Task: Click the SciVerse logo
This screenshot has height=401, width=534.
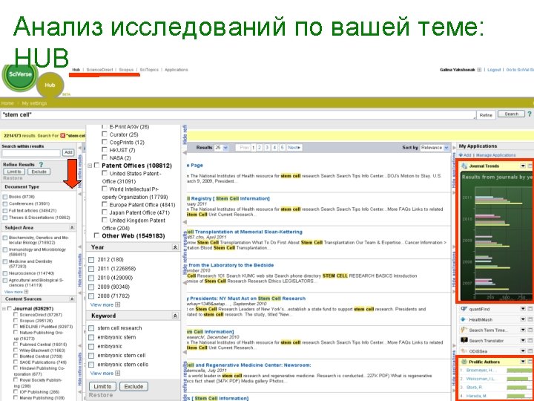Action: [x=20, y=76]
